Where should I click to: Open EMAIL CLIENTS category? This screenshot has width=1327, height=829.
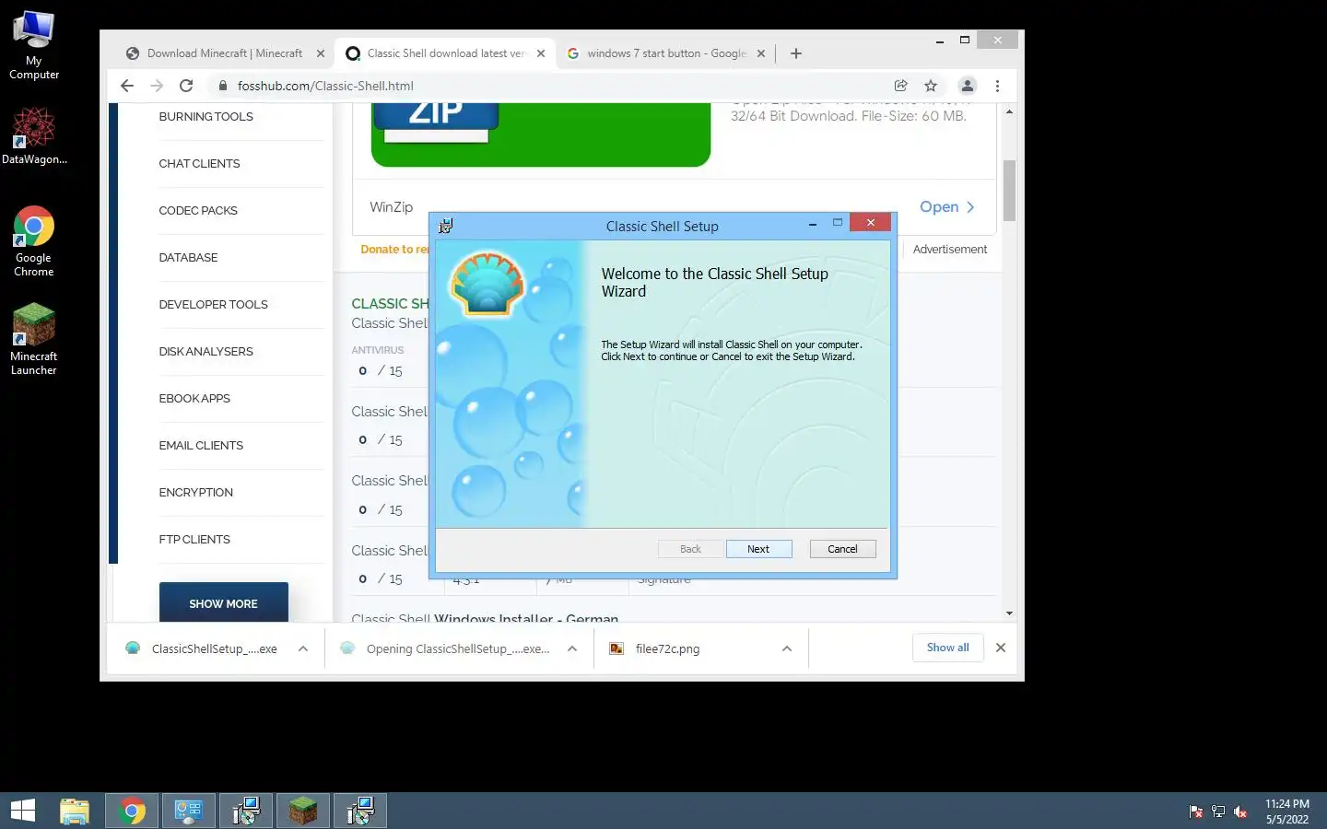pyautogui.click(x=201, y=446)
